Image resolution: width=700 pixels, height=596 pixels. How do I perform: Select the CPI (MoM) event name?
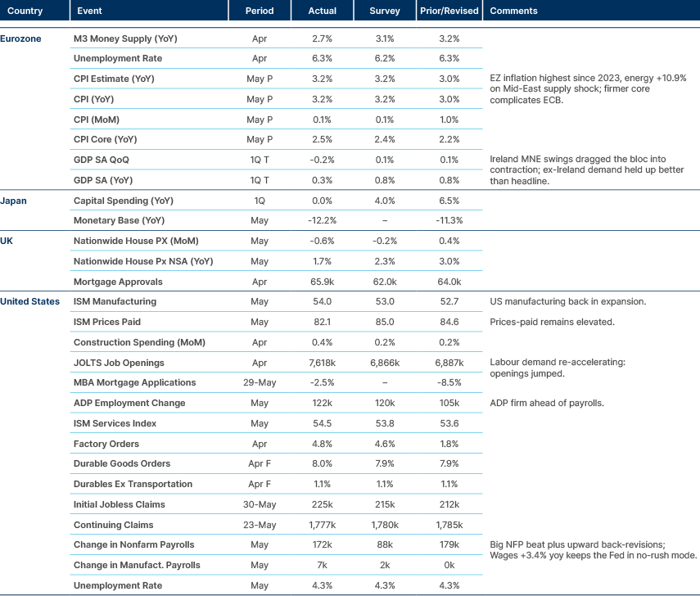coord(97,120)
